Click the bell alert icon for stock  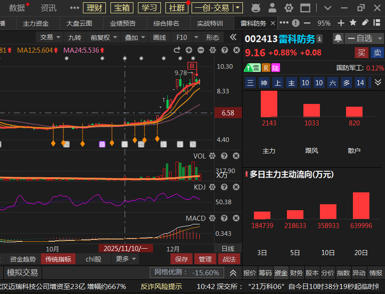tap(338, 38)
